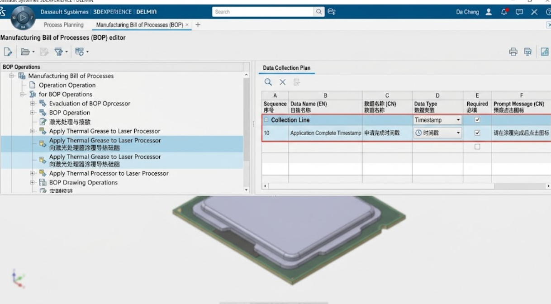
Task: Open the layout view dropdown arrow
Action: click(x=87, y=52)
